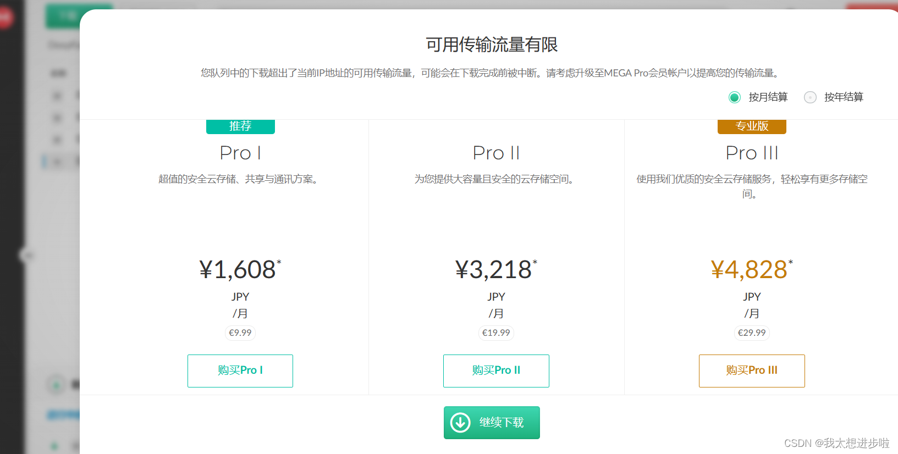Continue download with the green button
The image size is (898, 454).
pos(492,423)
